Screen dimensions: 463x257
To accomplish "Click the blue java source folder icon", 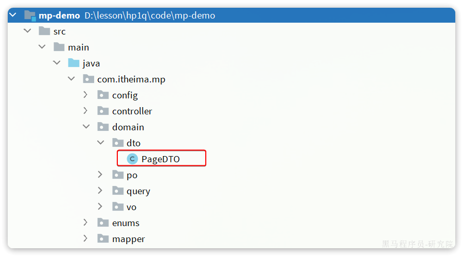I will [74, 63].
